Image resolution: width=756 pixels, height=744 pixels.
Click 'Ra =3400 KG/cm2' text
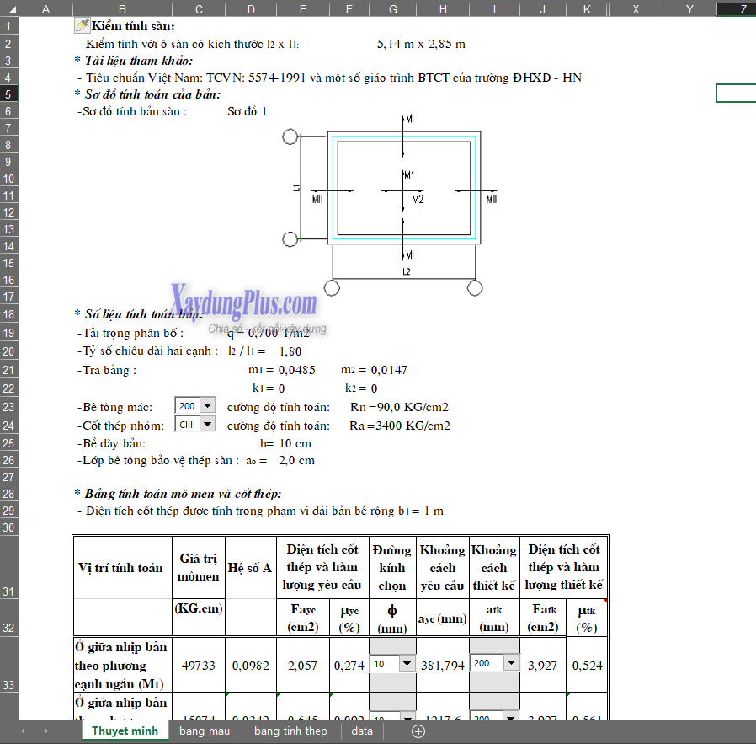(x=400, y=426)
